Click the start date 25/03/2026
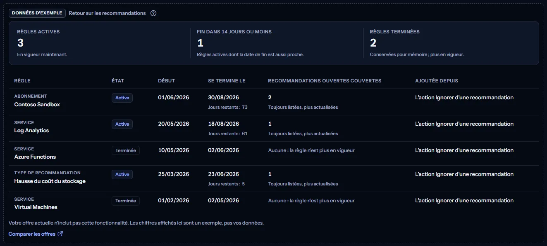 point(174,174)
